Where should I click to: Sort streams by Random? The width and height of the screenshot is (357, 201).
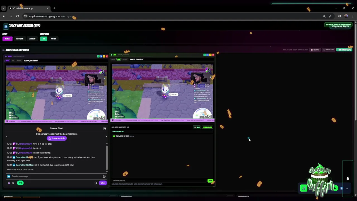[x=32, y=39]
